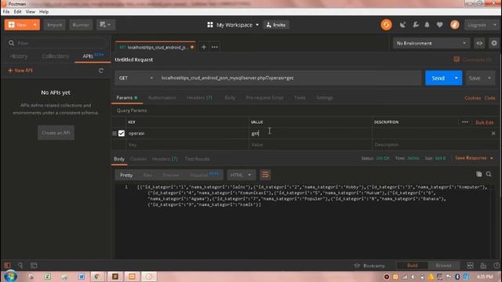Click the Send button

point(438,78)
